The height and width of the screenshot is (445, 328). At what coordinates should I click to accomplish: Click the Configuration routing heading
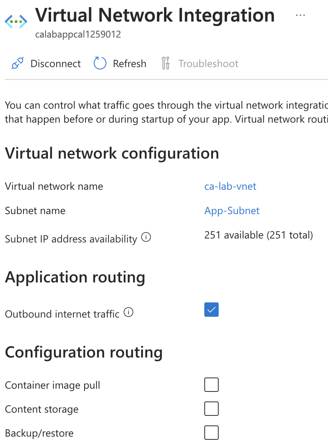pos(84,352)
